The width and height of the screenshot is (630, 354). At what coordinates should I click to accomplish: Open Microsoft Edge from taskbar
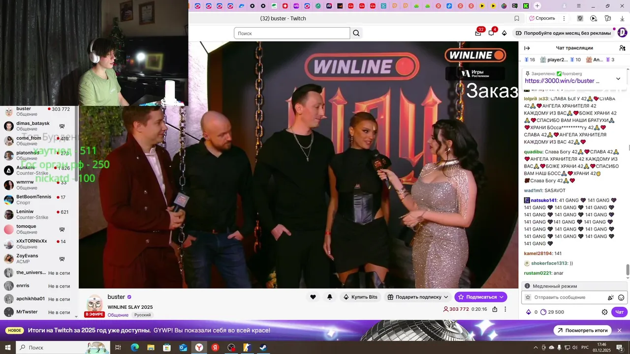click(x=134, y=348)
